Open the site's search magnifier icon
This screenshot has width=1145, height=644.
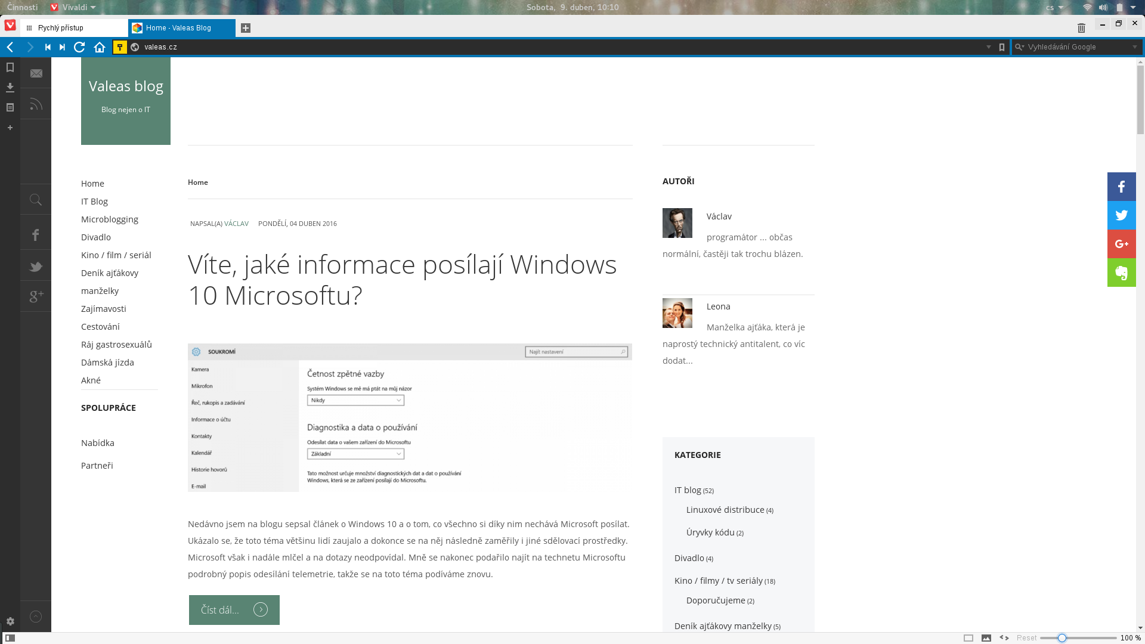coord(36,200)
